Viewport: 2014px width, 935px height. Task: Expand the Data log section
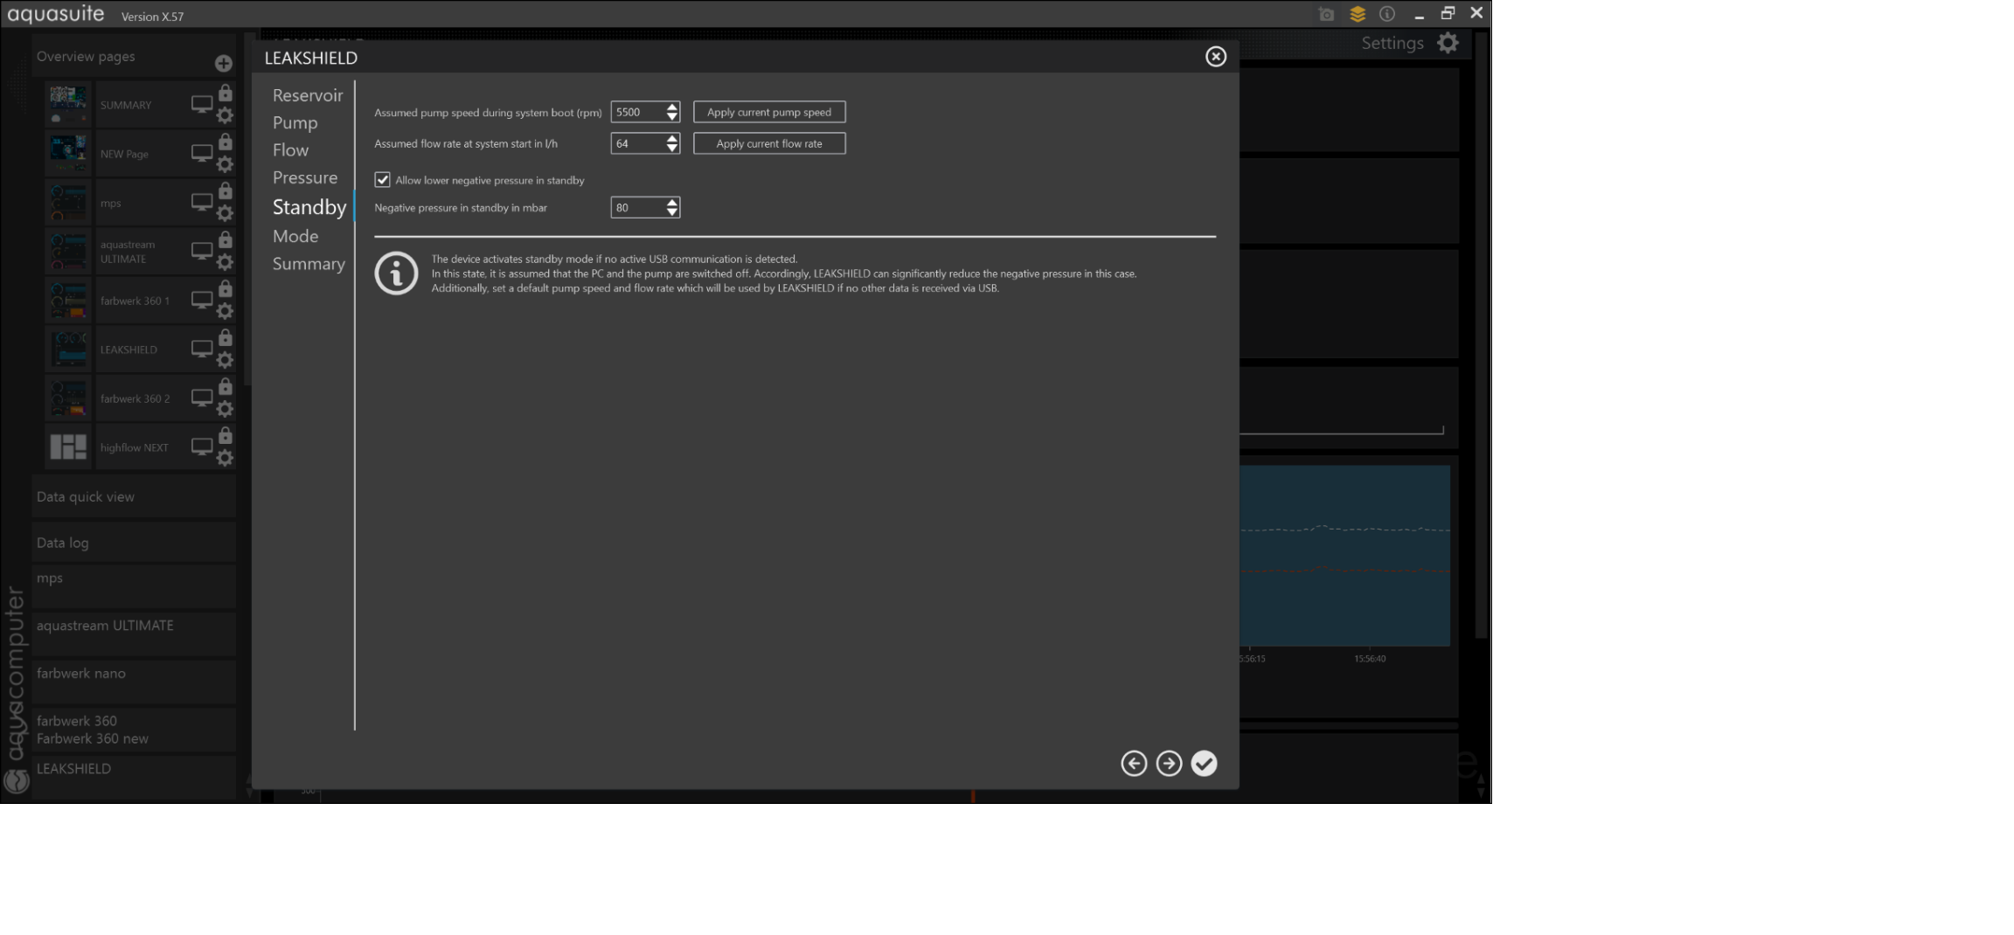pos(134,543)
